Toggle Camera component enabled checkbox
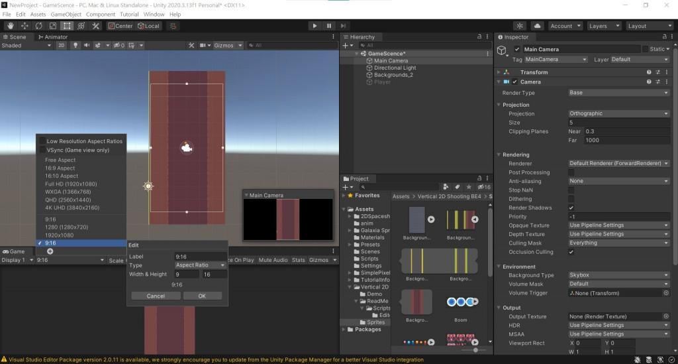This screenshot has height=364, width=678. pyautogui.click(x=514, y=82)
